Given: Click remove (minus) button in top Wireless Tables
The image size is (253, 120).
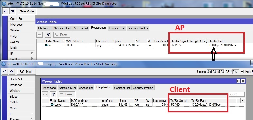Looking at the screenshot, I should [40, 35].
